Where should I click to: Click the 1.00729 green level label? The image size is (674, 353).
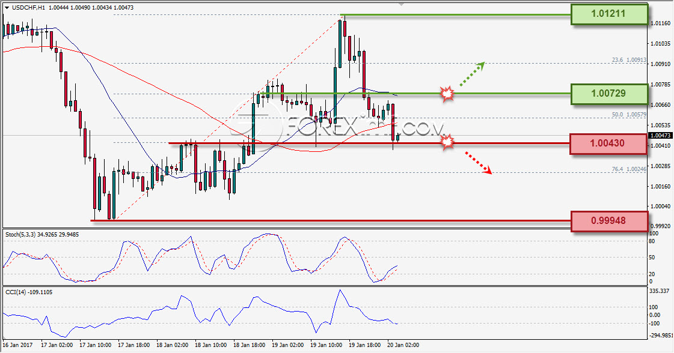609,94
